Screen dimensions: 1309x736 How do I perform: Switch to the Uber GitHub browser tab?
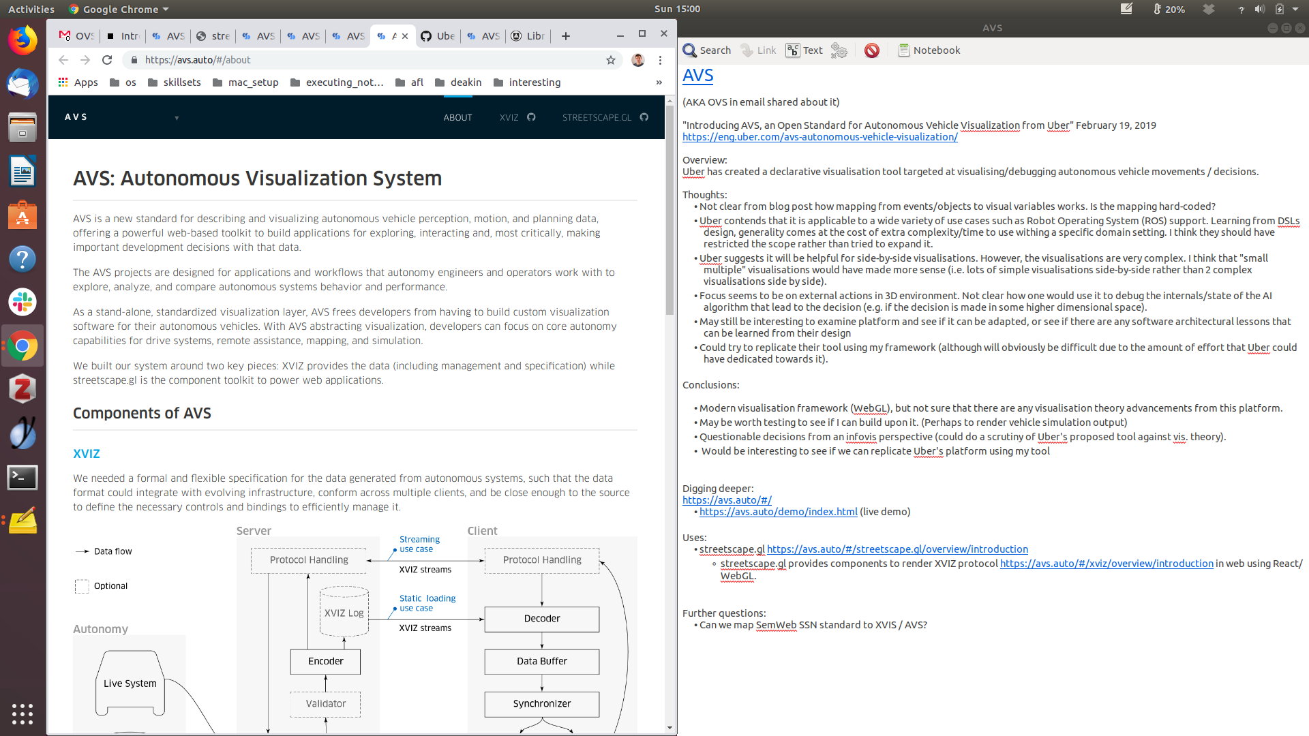point(437,36)
